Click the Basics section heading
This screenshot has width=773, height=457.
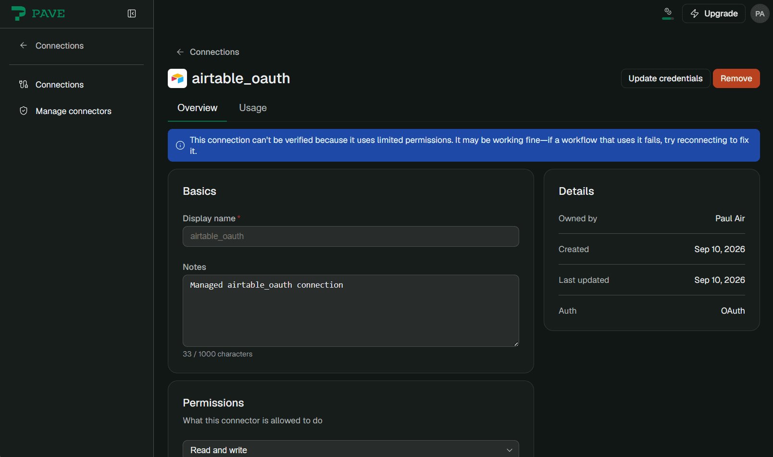pos(199,191)
